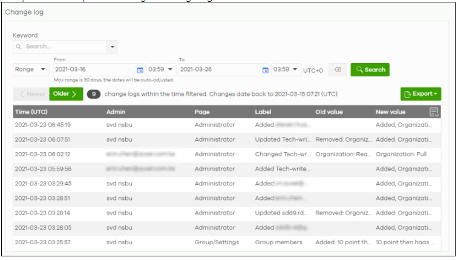
Task: Click the Older page button
Action: tap(66, 94)
